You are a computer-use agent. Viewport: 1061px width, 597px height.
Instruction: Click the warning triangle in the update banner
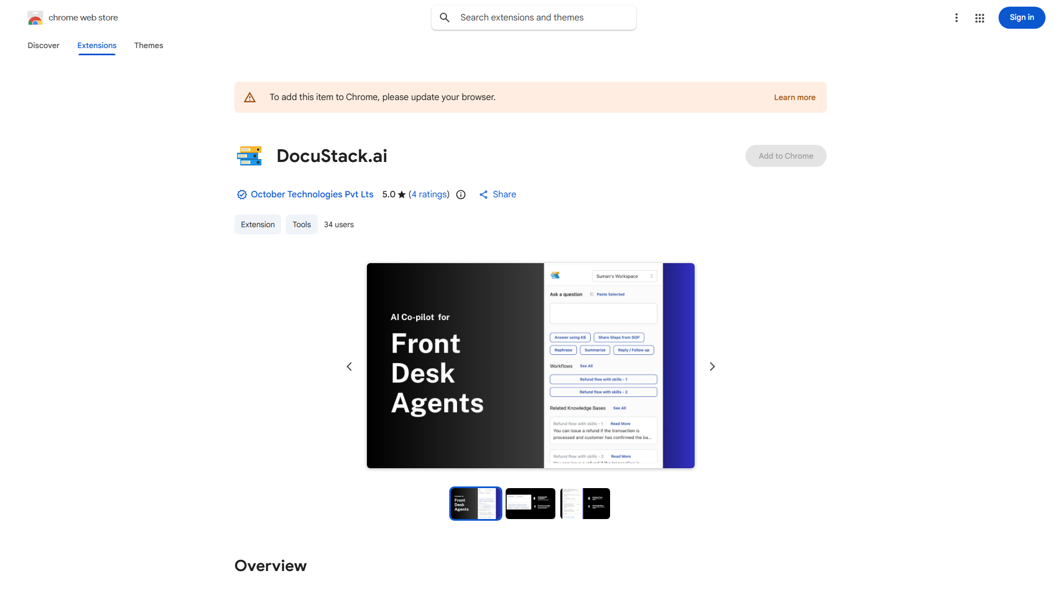click(x=250, y=97)
